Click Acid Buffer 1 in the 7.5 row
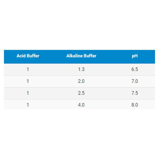This screenshot has height=159, width=159. (28, 93)
